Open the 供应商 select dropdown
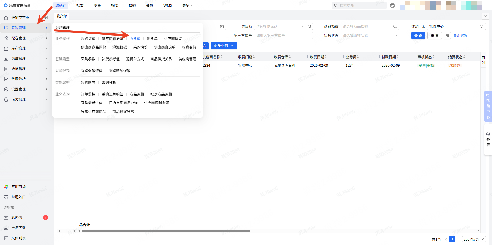This screenshot has height=245, width=492. tap(303, 26)
